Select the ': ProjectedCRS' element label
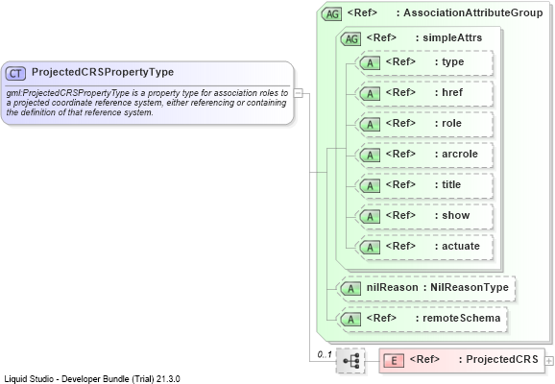This screenshot has height=384, width=555. (x=498, y=360)
